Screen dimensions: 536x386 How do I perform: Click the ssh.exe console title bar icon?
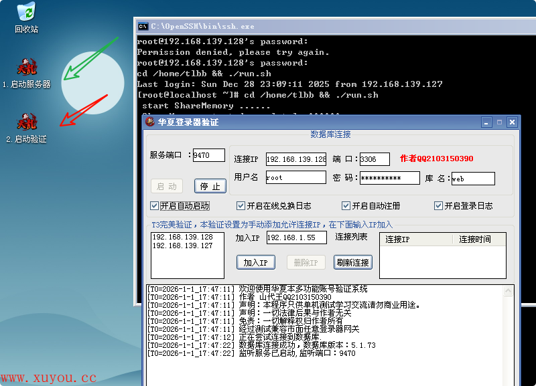click(143, 26)
